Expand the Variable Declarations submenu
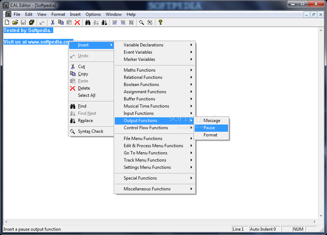 coord(155,45)
